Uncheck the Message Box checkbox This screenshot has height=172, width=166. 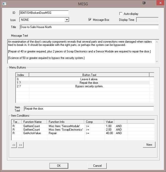[90, 20]
